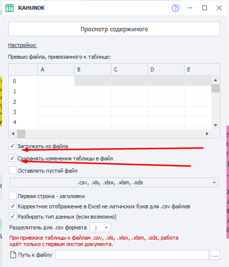
Task: Disable Разбирать тип данных checkbox
Action: 13,217
